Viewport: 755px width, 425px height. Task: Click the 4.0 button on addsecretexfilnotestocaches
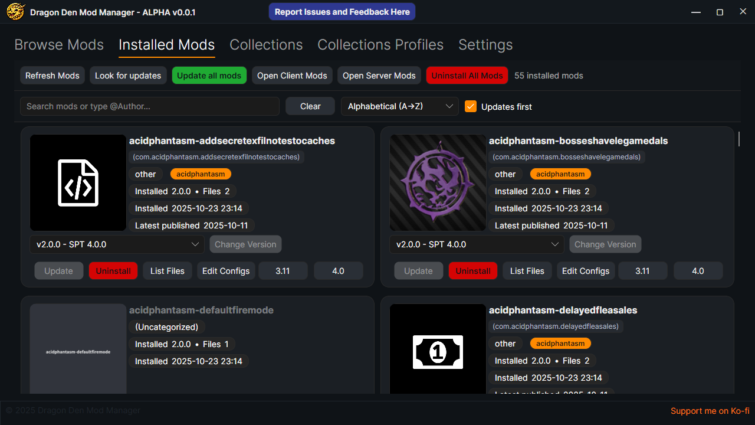click(338, 271)
